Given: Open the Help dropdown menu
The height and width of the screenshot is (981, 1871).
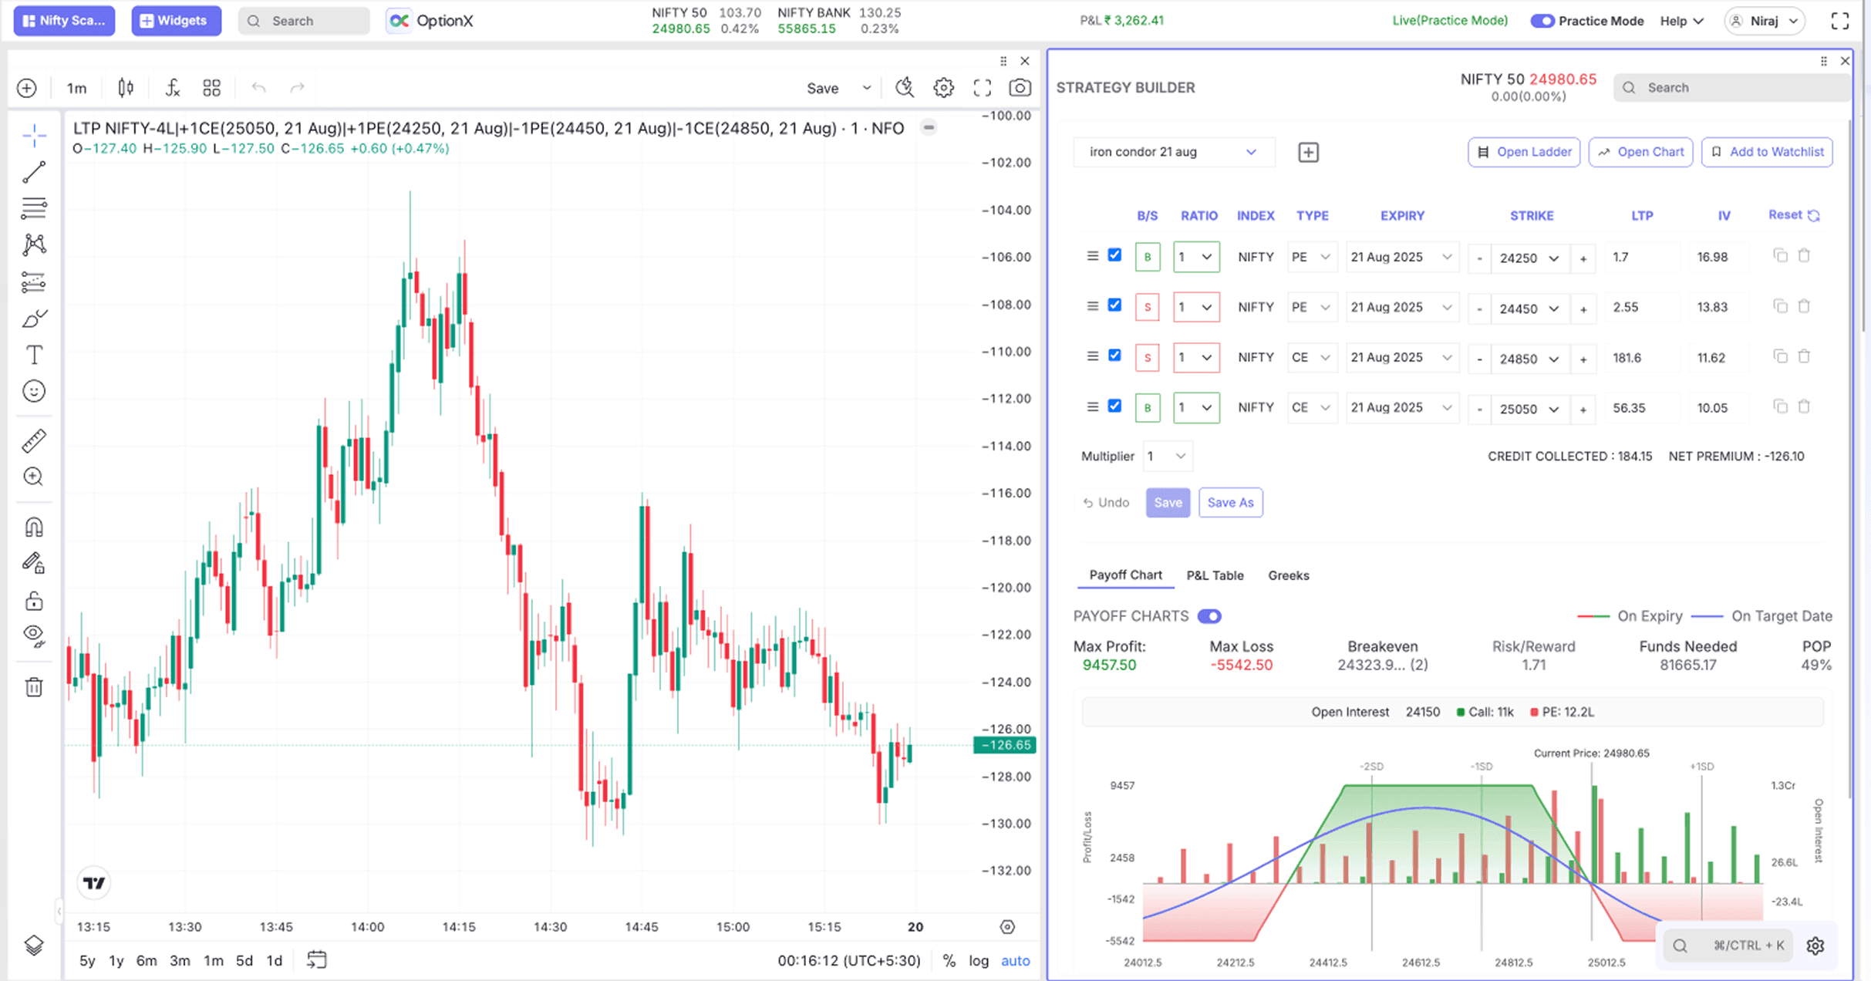Looking at the screenshot, I should point(1681,21).
